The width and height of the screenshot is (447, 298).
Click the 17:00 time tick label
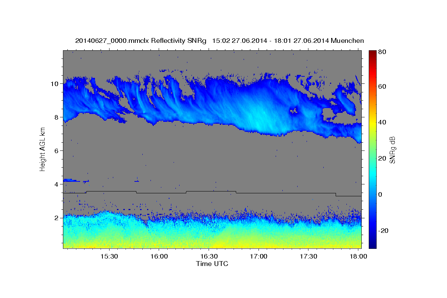tap(259, 257)
